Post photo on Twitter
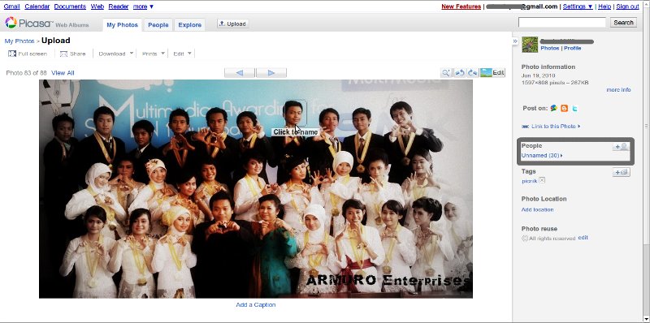The width and height of the screenshot is (650, 323). 574,108
